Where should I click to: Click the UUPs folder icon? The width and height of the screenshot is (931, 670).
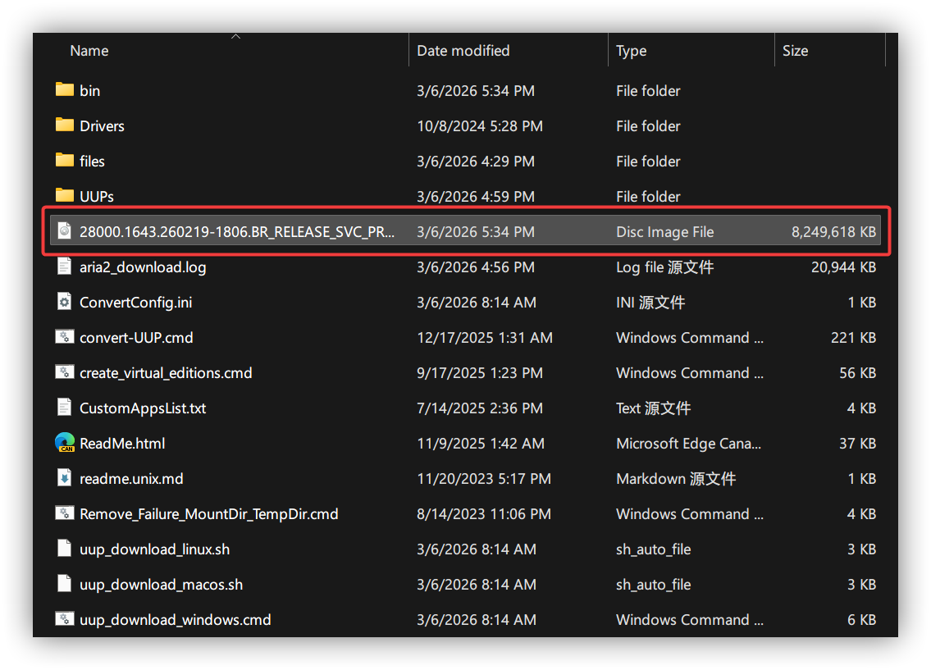tap(65, 196)
